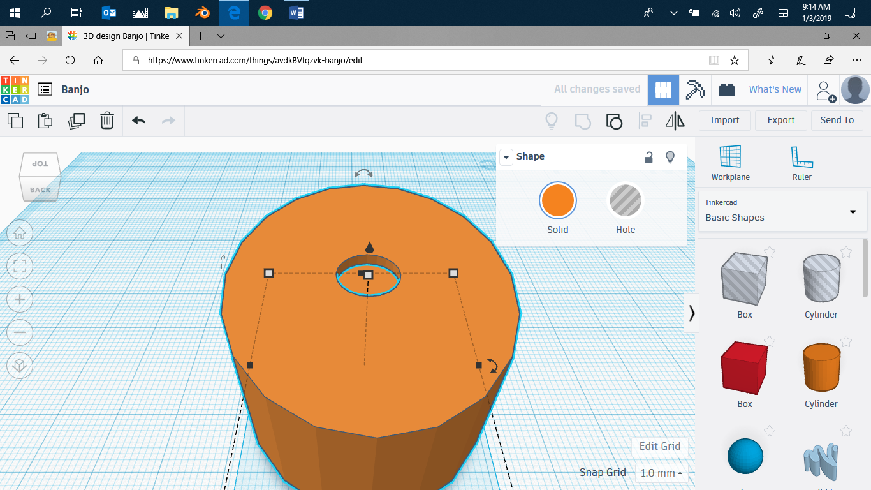Click the invite people icon
Image resolution: width=871 pixels, height=490 pixels.
[x=825, y=91]
